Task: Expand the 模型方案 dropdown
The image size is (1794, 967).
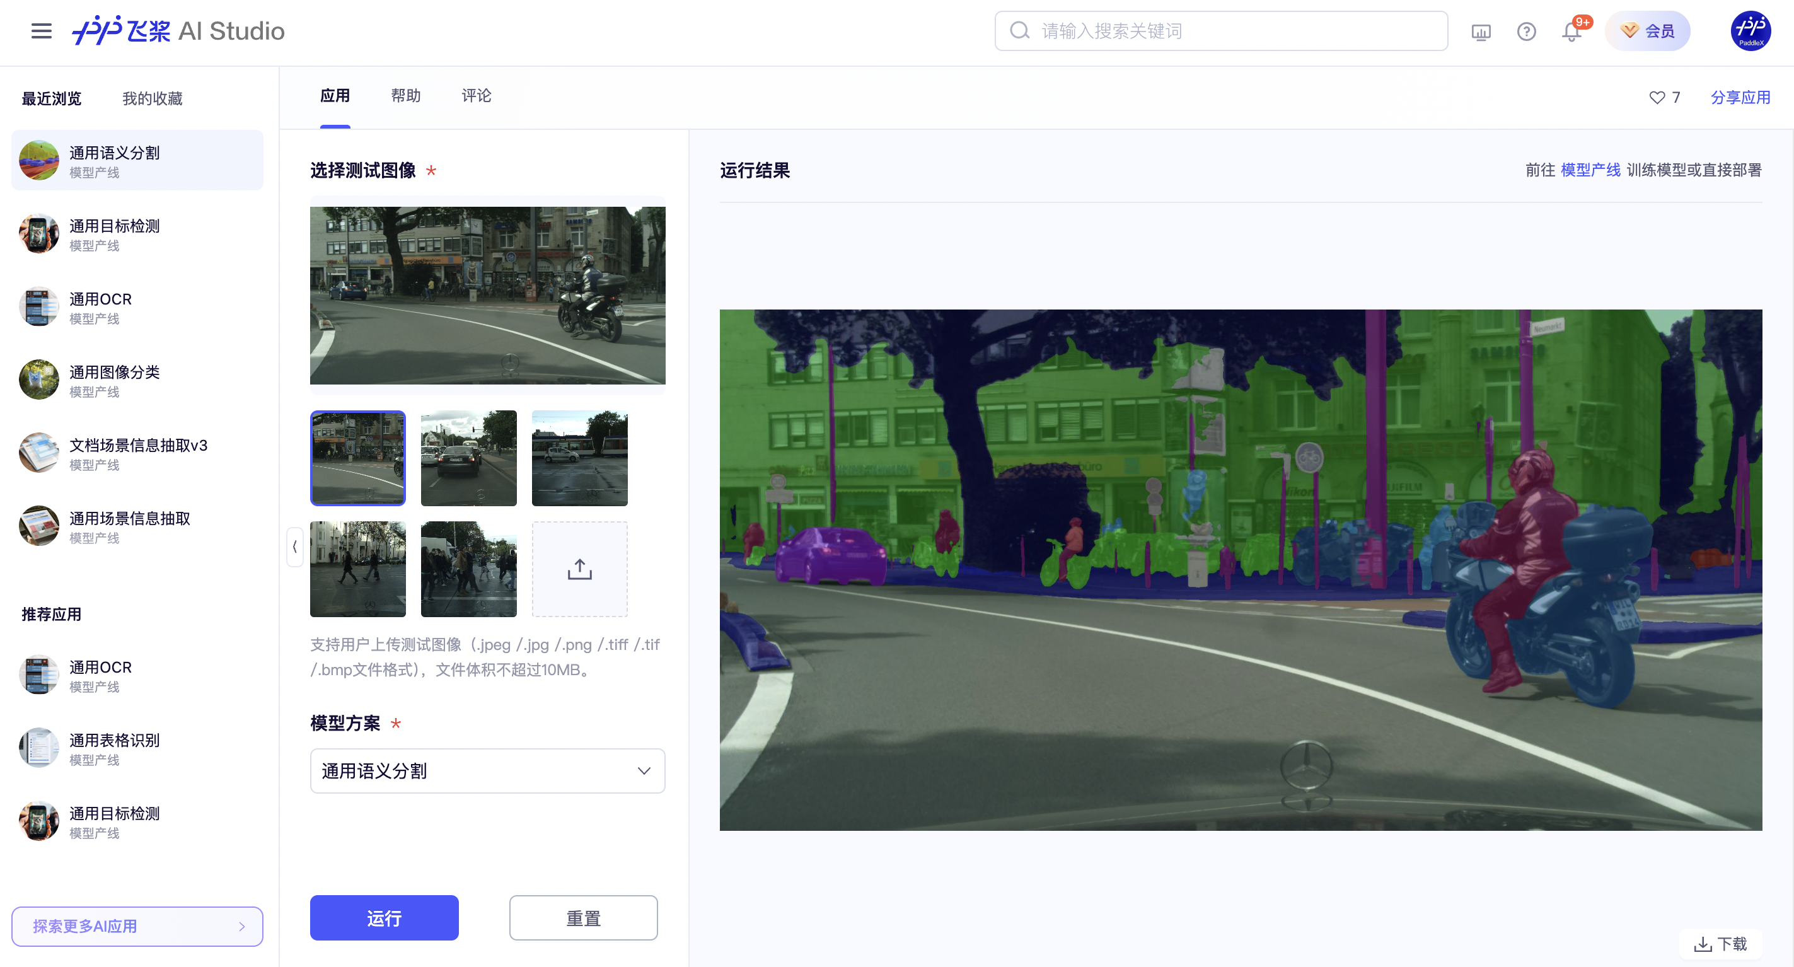Action: [487, 770]
